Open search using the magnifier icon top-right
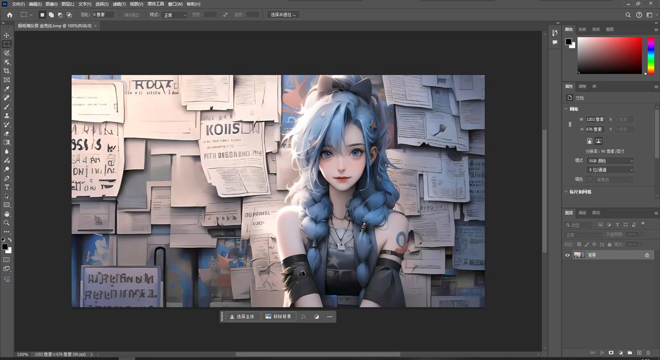Image resolution: width=660 pixels, height=360 pixels. point(628,15)
